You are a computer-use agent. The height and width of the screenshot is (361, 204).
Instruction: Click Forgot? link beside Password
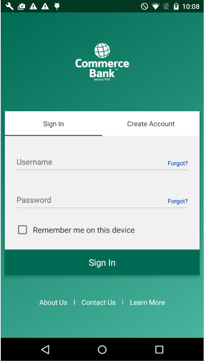pyautogui.click(x=178, y=201)
